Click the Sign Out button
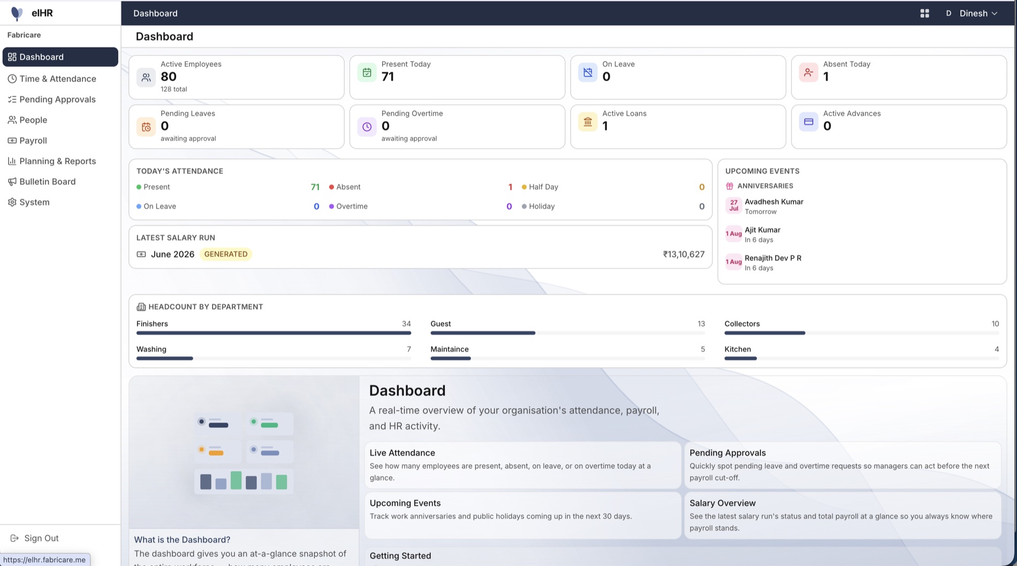 35,538
